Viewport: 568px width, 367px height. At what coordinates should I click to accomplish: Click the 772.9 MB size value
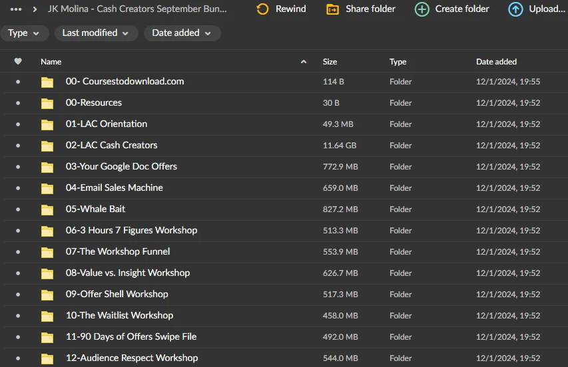[340, 167]
